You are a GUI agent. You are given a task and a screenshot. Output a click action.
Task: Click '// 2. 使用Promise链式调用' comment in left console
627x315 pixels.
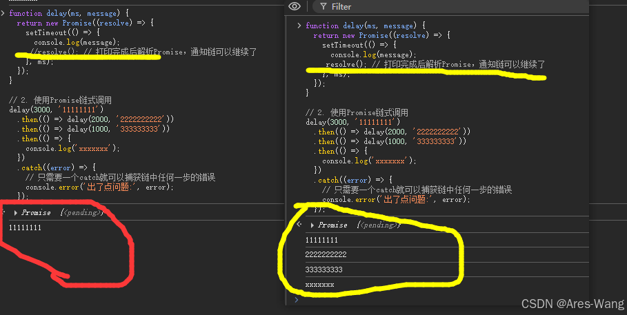[x=61, y=101]
